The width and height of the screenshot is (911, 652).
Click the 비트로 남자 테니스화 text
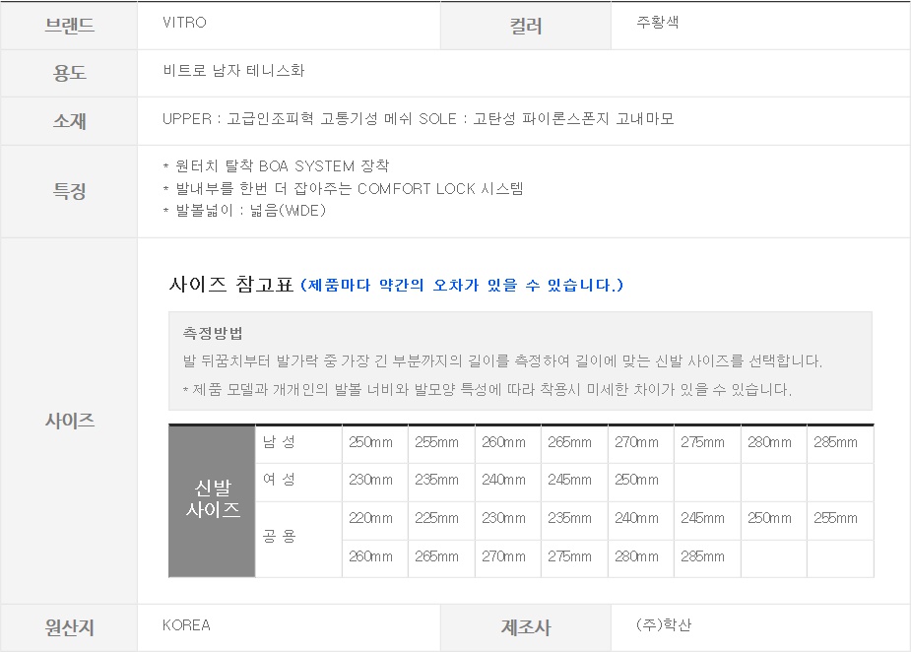pos(233,71)
